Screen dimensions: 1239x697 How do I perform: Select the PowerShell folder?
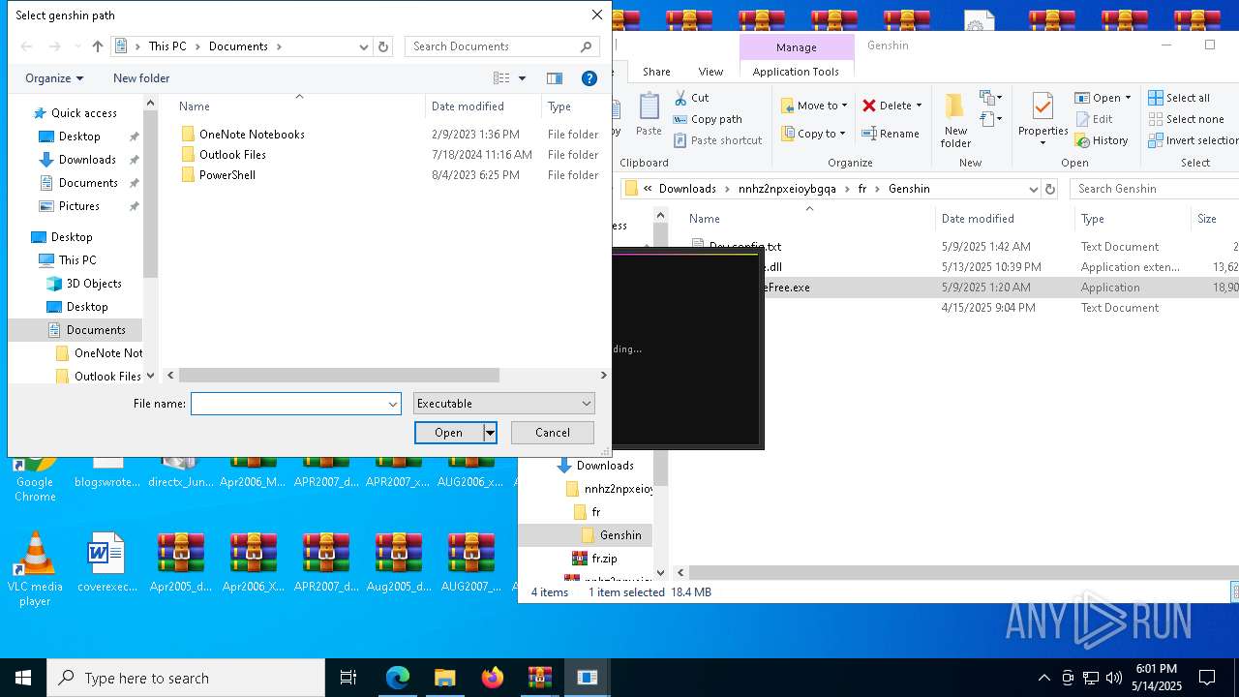tap(227, 175)
